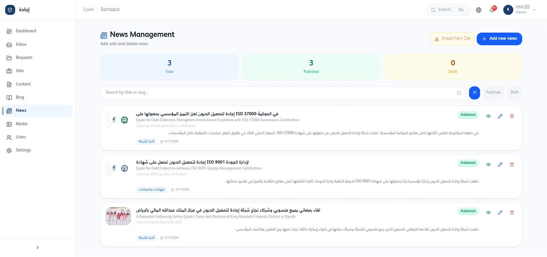Select the All filter pill
The width and height of the screenshot is (547, 257).
(x=474, y=93)
